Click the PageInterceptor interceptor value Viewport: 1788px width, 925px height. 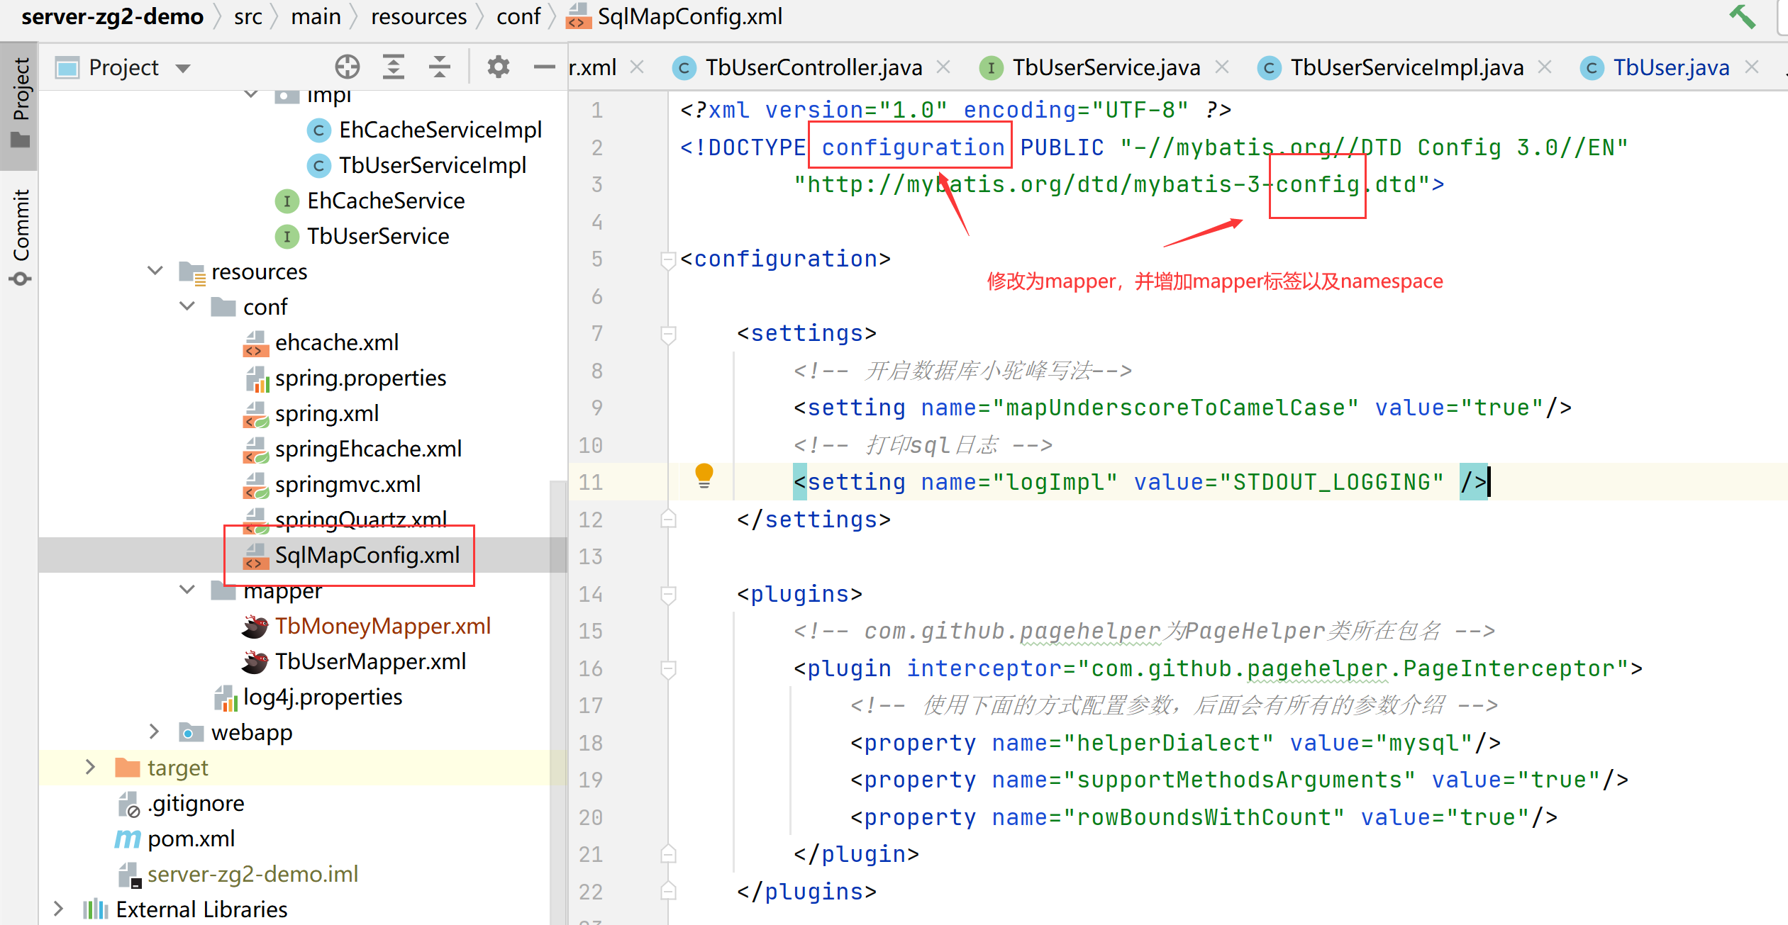1353,668
